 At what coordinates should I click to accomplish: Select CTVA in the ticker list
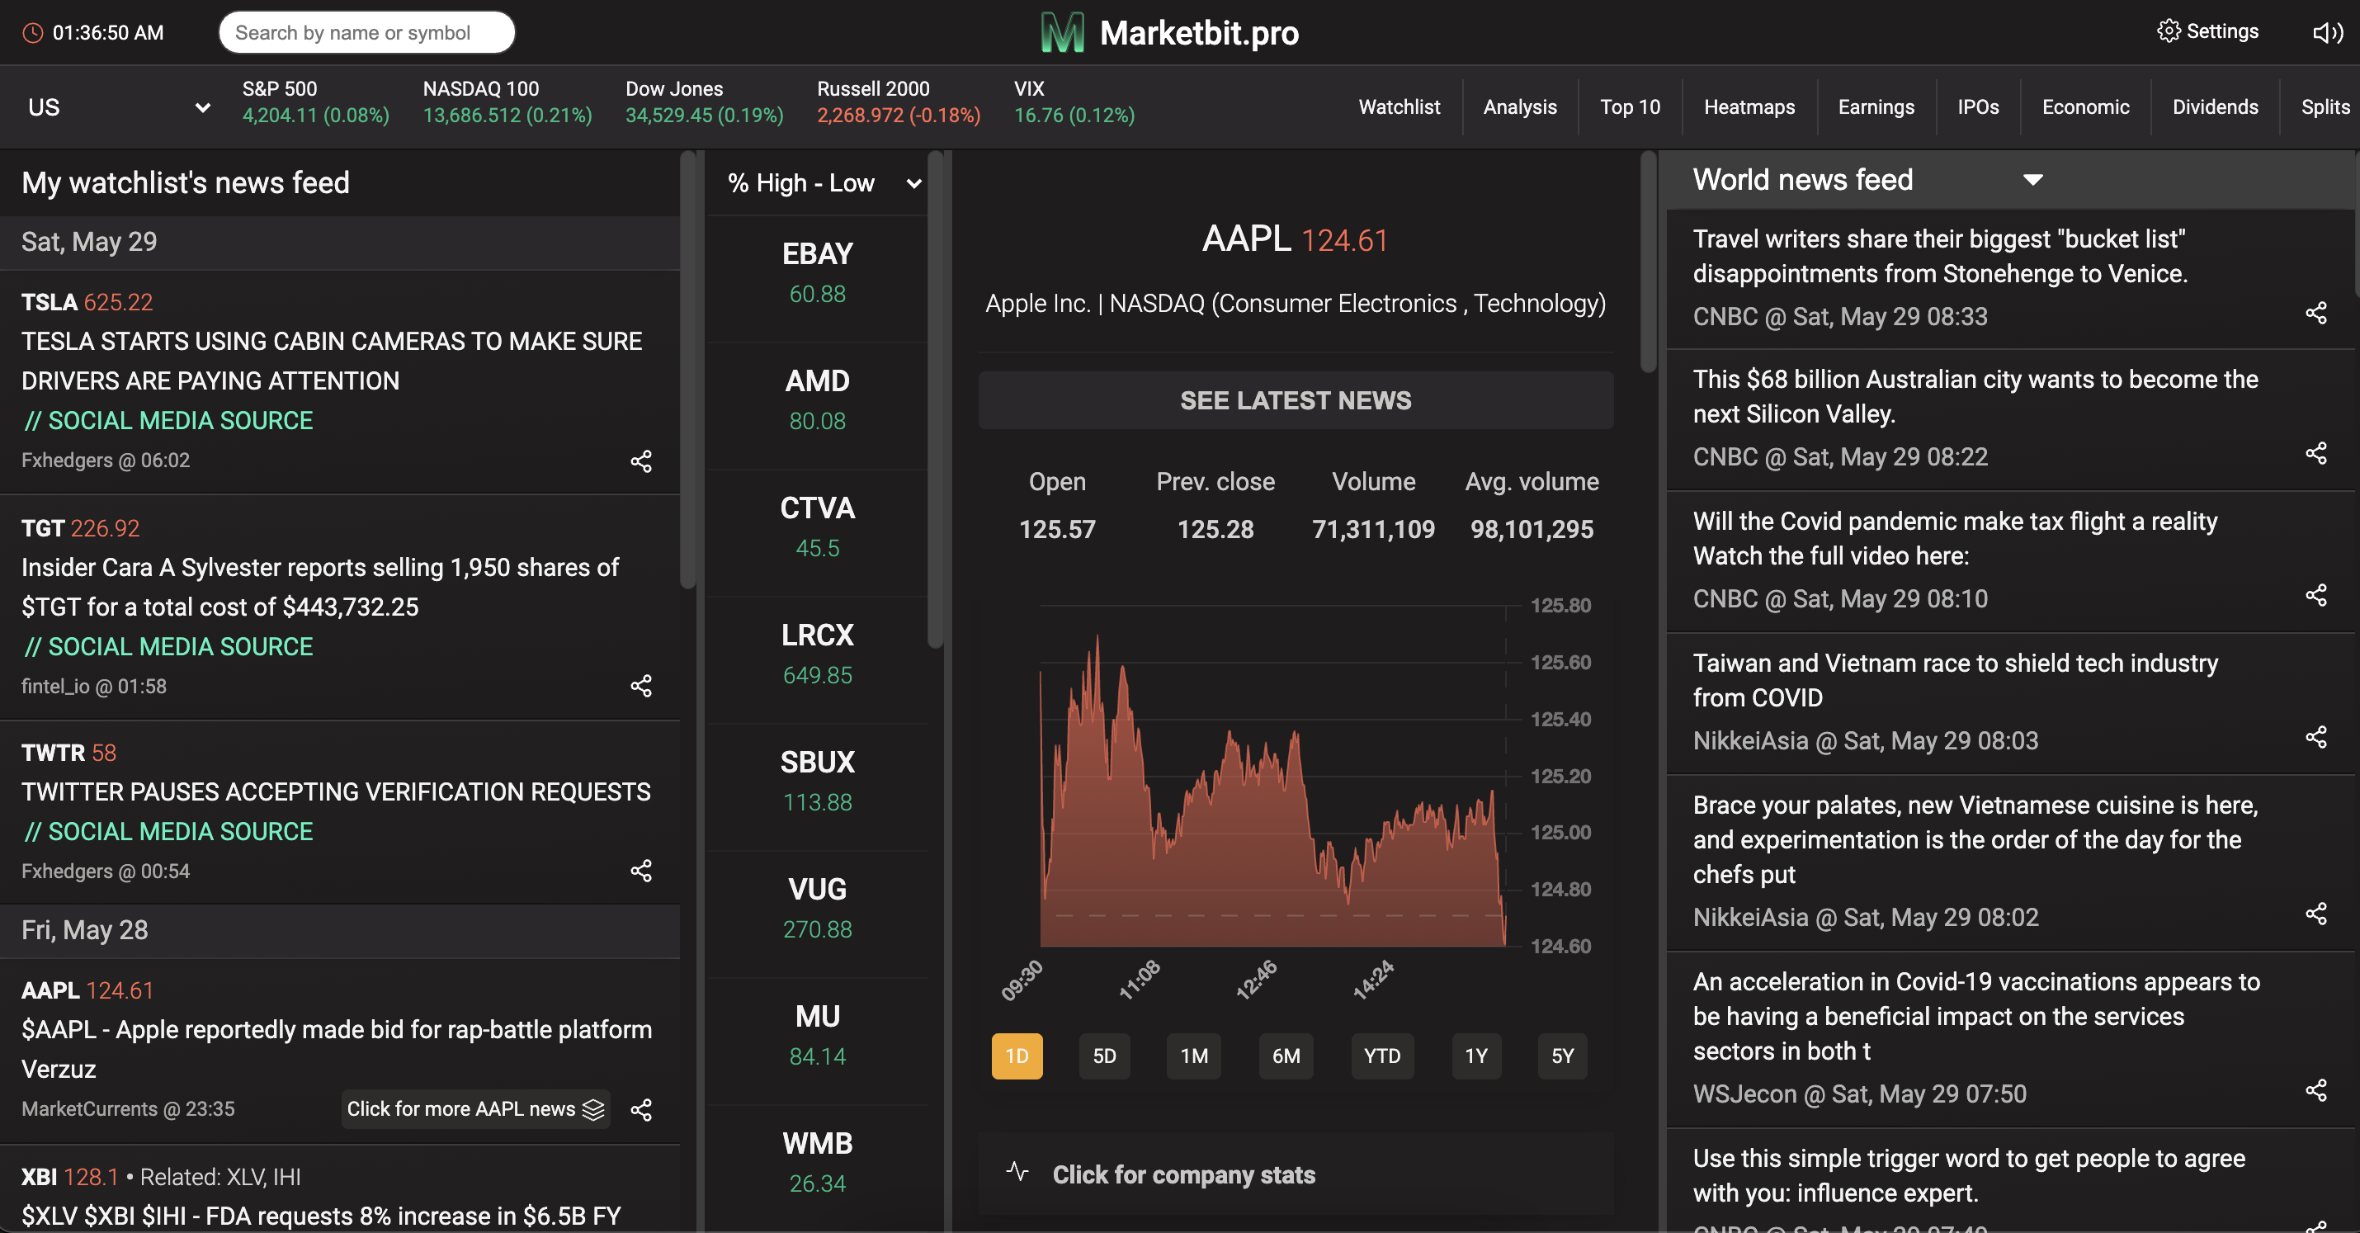click(x=817, y=527)
